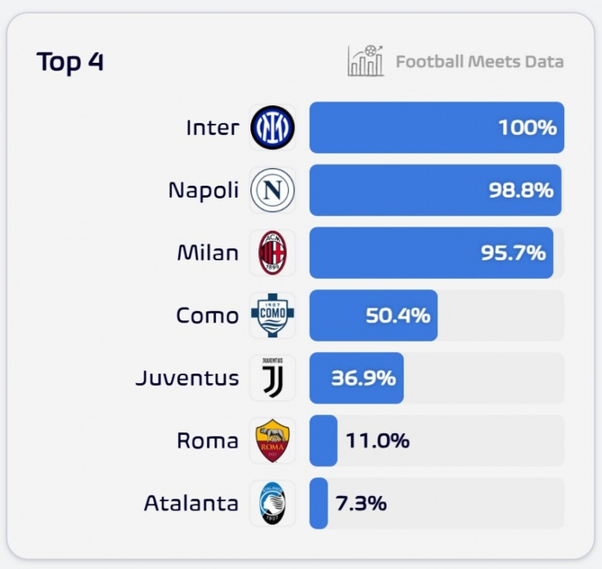Click the Roma 11.0% percentage label
The image size is (602, 569).
378,441
